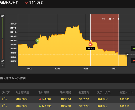The width and height of the screenshot is (135, 110).
Task: Click the 判定時刻 column header
Action: tap(84, 92)
